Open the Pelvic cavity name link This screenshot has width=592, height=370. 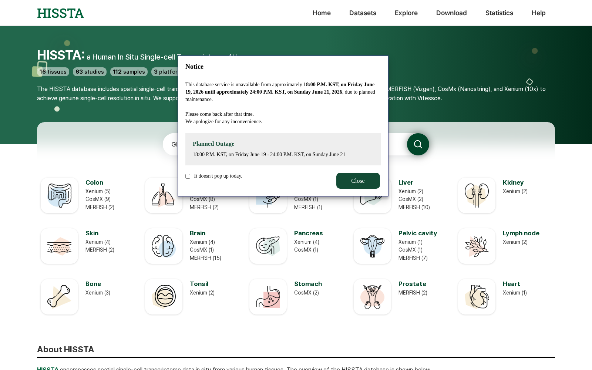418,233
